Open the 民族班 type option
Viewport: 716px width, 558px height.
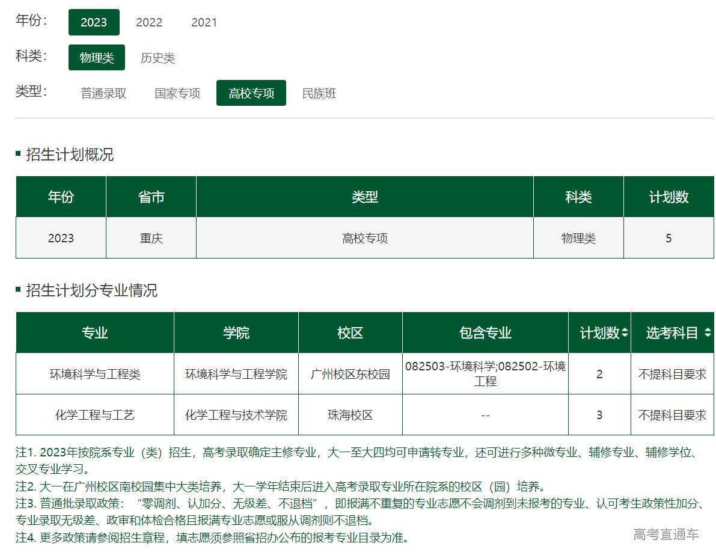pos(319,93)
